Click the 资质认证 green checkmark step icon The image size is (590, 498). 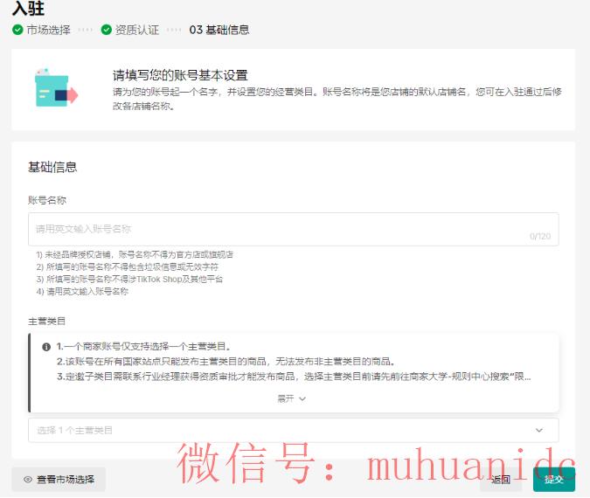click(107, 30)
